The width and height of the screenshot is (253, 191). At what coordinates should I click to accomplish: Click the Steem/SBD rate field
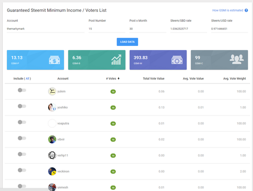pyautogui.click(x=189, y=29)
